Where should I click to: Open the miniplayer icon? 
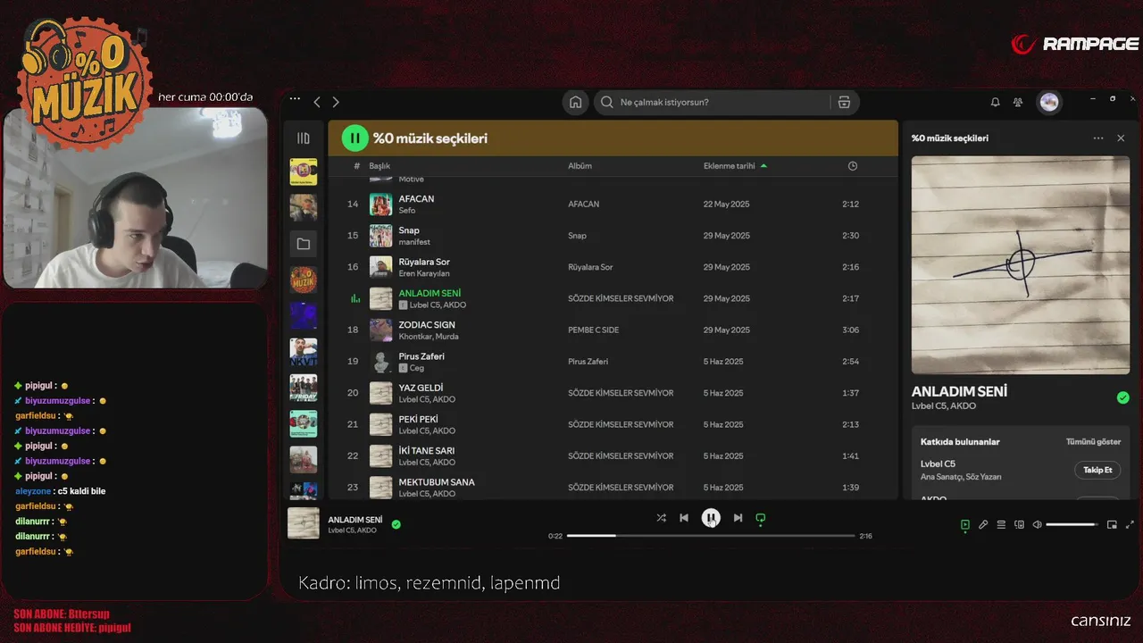click(1112, 524)
